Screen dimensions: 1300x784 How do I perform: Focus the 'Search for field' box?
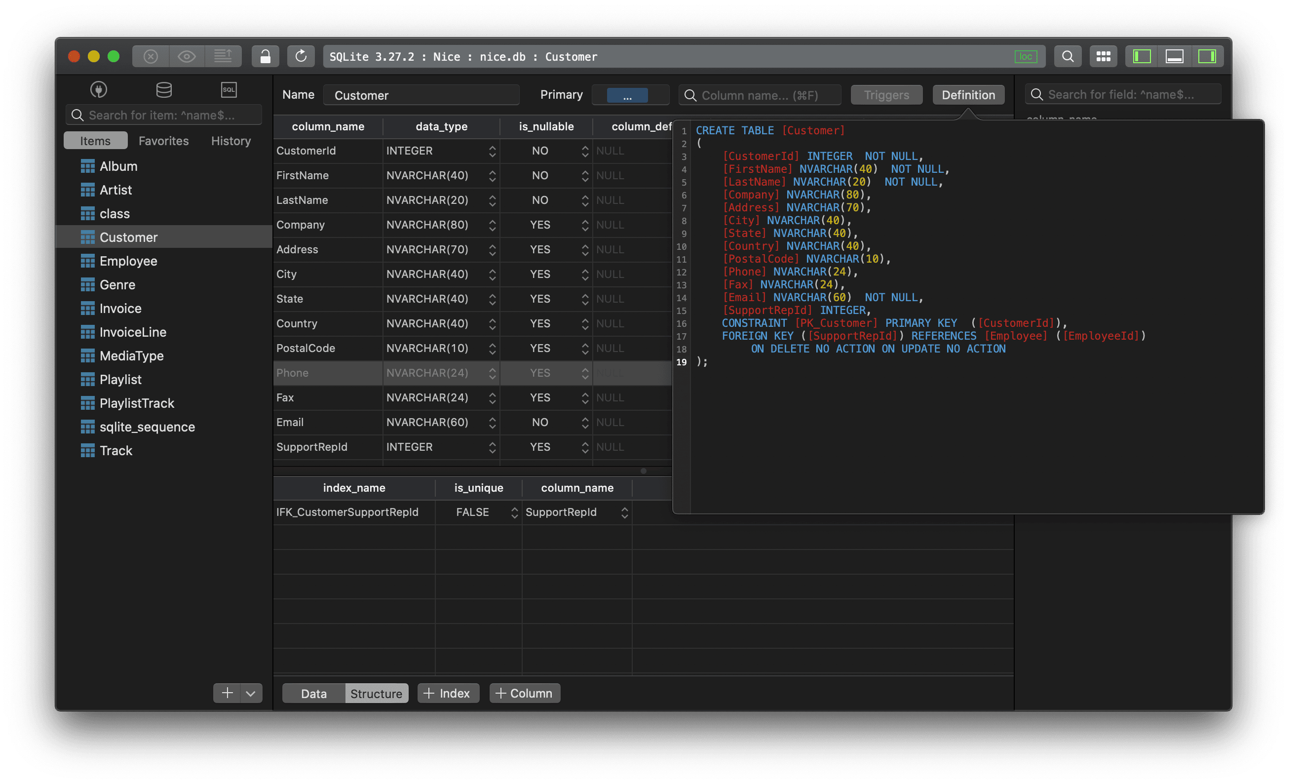click(1123, 94)
